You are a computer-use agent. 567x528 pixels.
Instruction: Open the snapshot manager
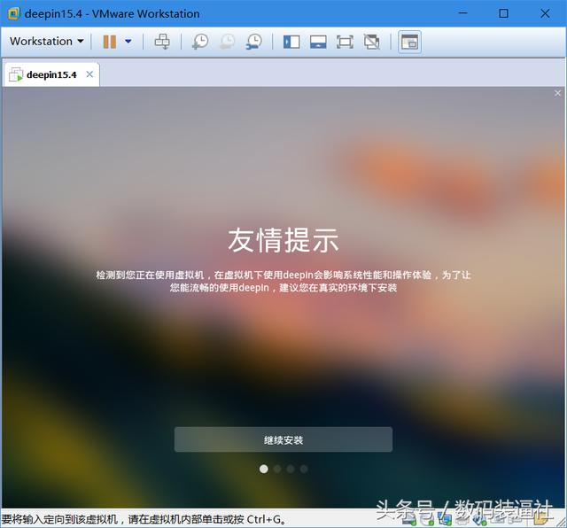[254, 42]
